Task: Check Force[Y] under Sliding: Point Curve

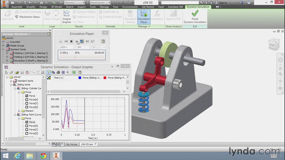Action: (27, 130)
